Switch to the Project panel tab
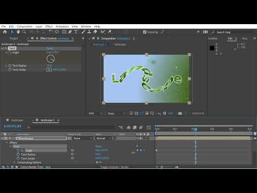 pos(14,39)
